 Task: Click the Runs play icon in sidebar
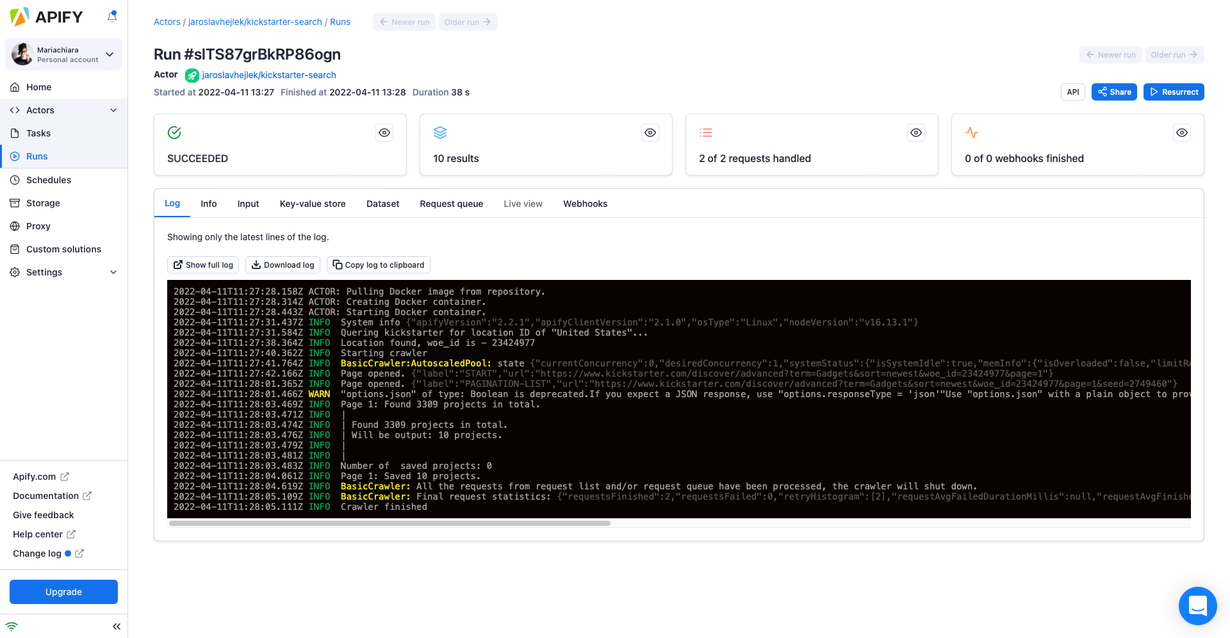[15, 156]
